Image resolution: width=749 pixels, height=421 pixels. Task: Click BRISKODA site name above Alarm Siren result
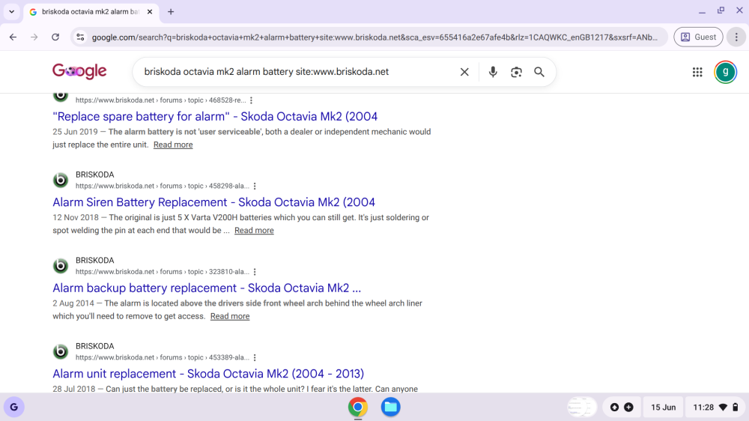pos(94,175)
